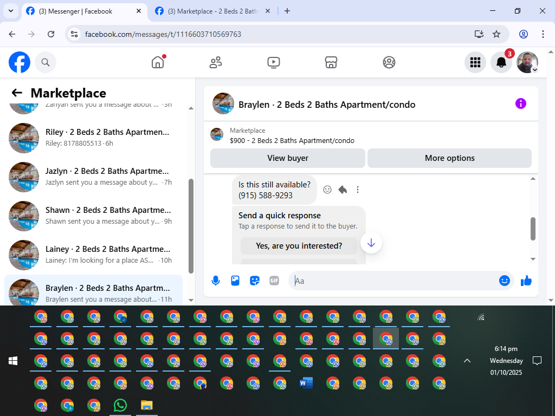Click the More options button
This screenshot has height=416, width=555.
[x=449, y=158]
